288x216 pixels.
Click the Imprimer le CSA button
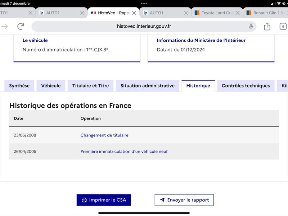tap(104, 200)
